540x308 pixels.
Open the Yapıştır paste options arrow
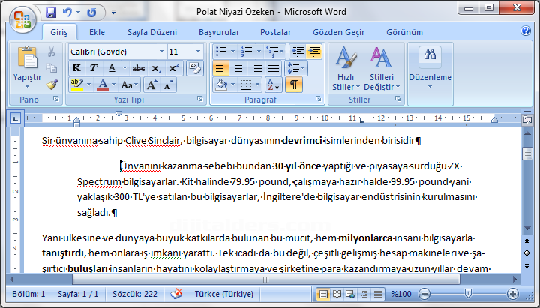tap(27, 87)
